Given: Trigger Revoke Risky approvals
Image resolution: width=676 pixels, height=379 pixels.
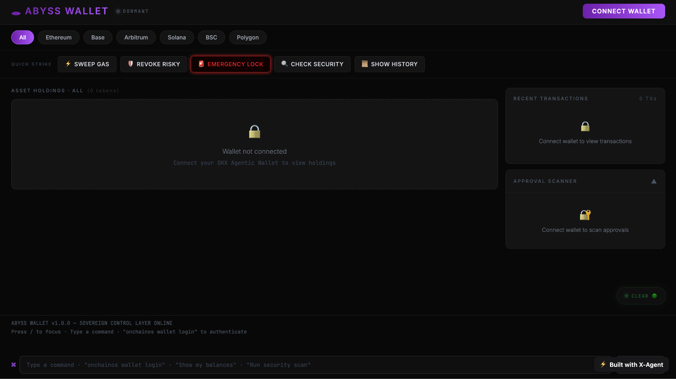Looking at the screenshot, I should (x=153, y=64).
